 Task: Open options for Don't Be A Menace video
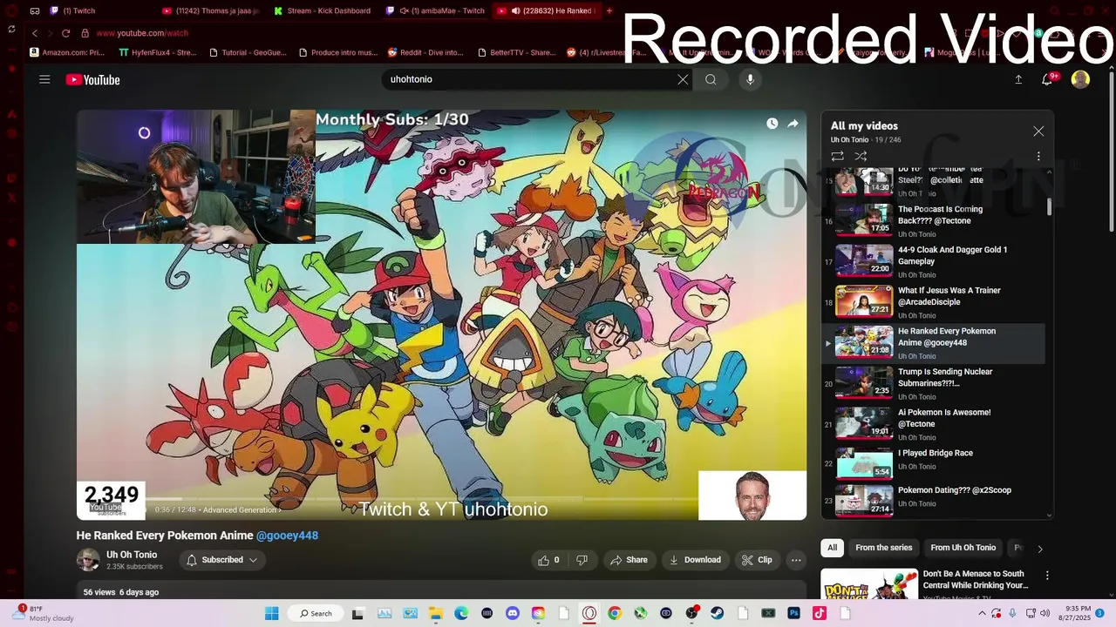(1047, 576)
